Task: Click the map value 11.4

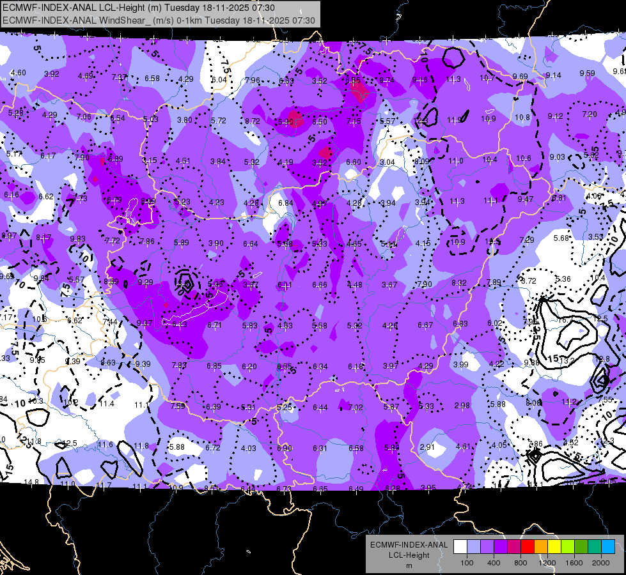Action: (x=107, y=404)
